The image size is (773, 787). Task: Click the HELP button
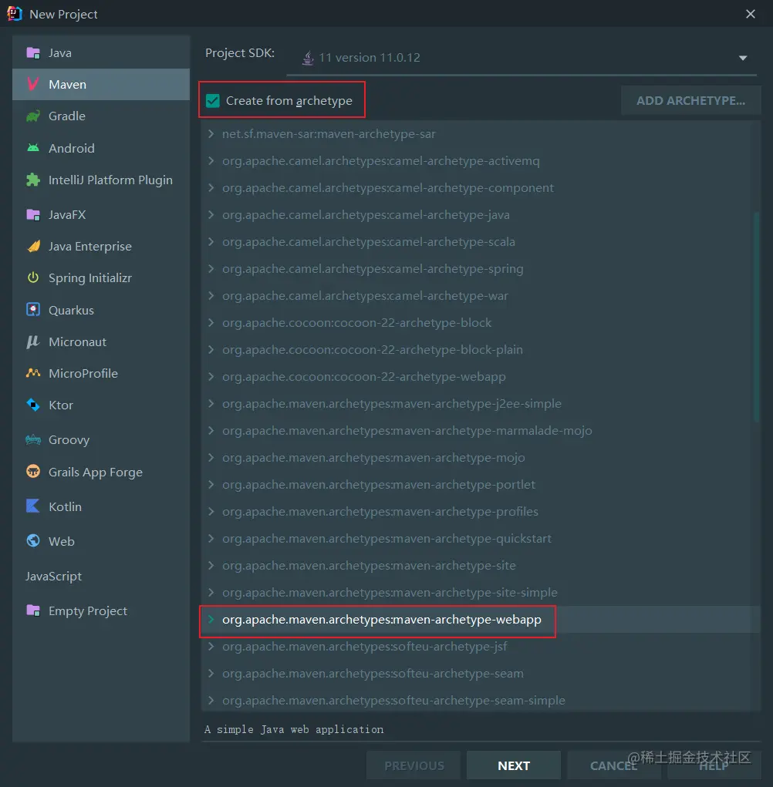point(714,765)
